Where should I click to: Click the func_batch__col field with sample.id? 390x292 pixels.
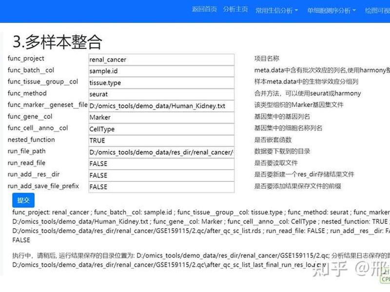161,71
